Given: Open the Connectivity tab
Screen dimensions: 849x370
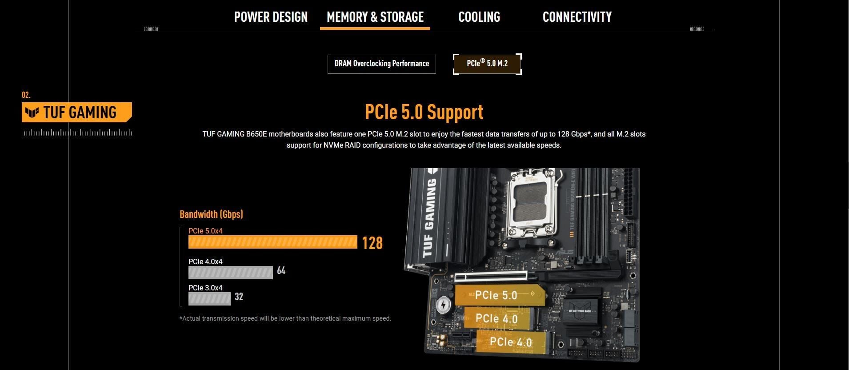Looking at the screenshot, I should [577, 17].
